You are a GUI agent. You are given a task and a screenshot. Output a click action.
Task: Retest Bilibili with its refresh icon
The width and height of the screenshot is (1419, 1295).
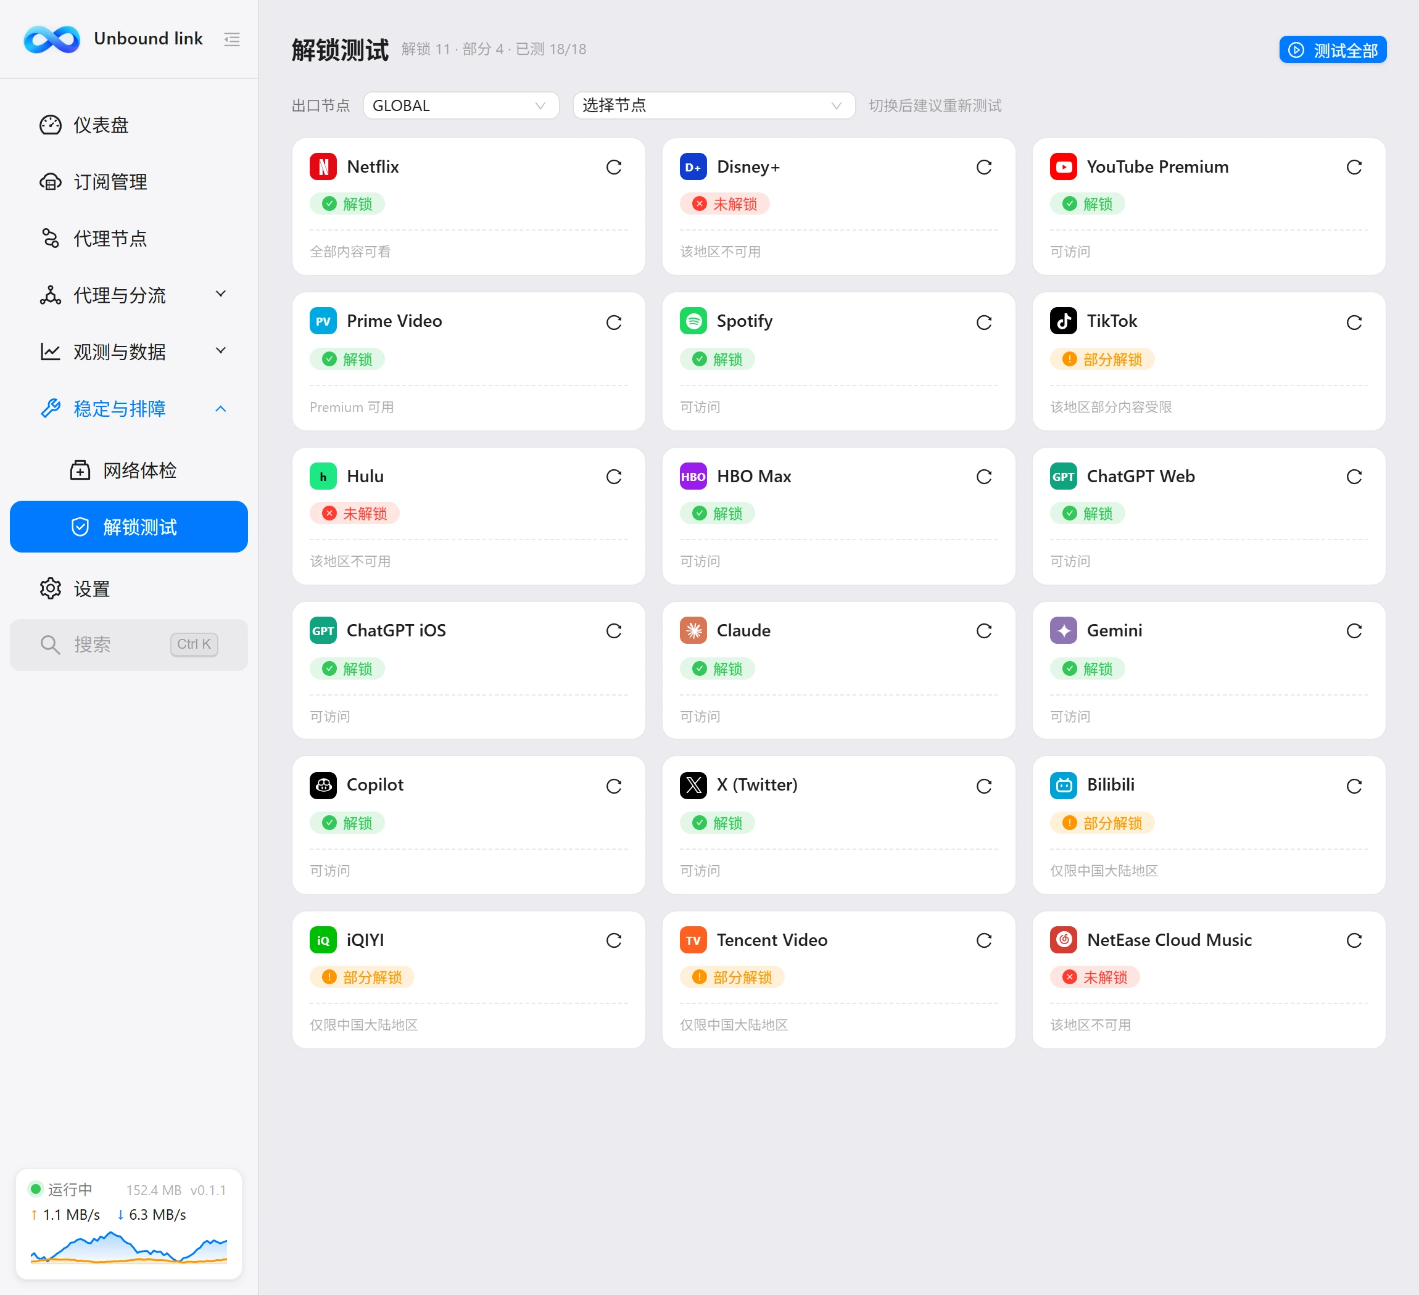1354,786
